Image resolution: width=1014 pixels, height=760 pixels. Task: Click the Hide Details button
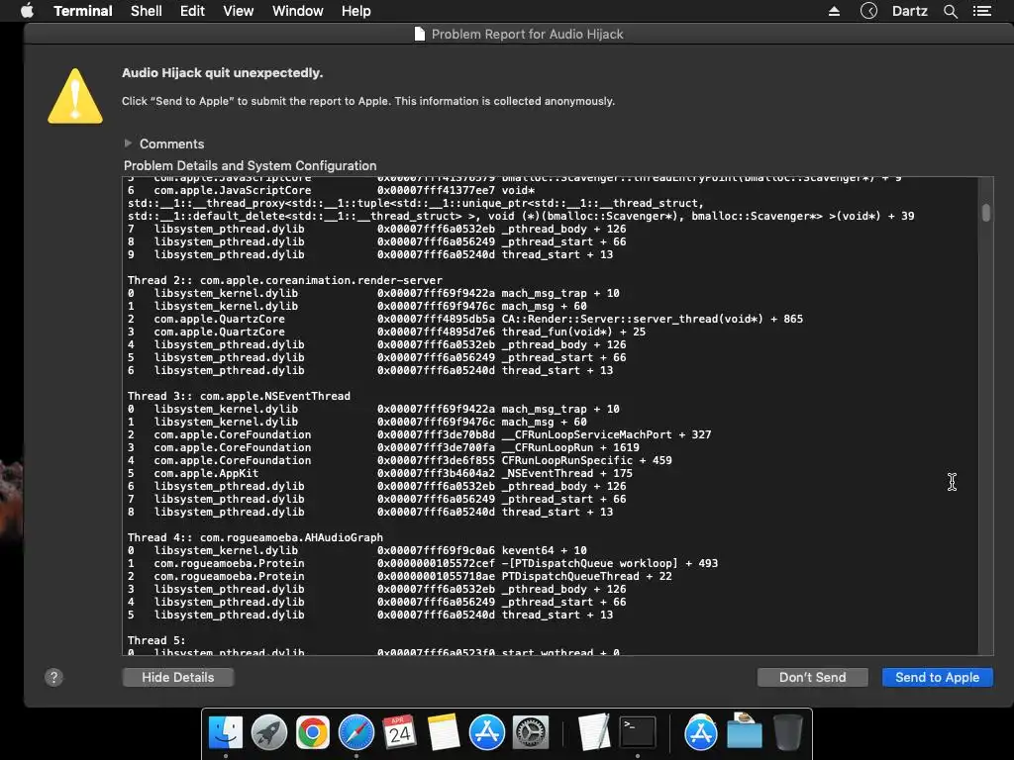(x=178, y=677)
